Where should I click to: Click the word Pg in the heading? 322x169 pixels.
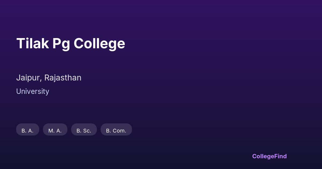coord(61,44)
